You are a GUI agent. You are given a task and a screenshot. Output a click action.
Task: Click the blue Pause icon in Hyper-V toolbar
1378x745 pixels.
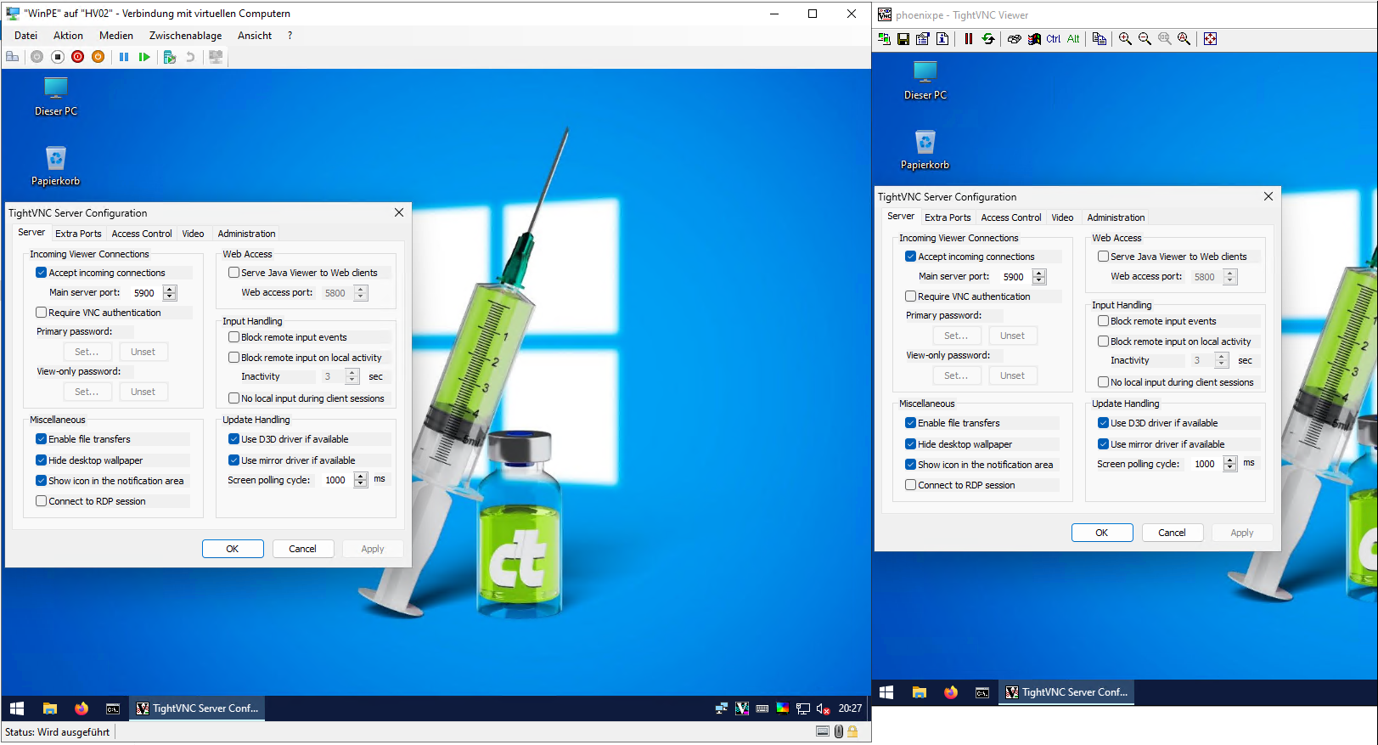click(x=124, y=57)
